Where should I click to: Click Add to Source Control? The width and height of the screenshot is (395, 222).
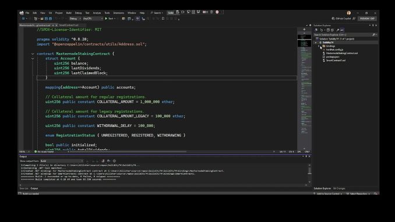[328, 193]
